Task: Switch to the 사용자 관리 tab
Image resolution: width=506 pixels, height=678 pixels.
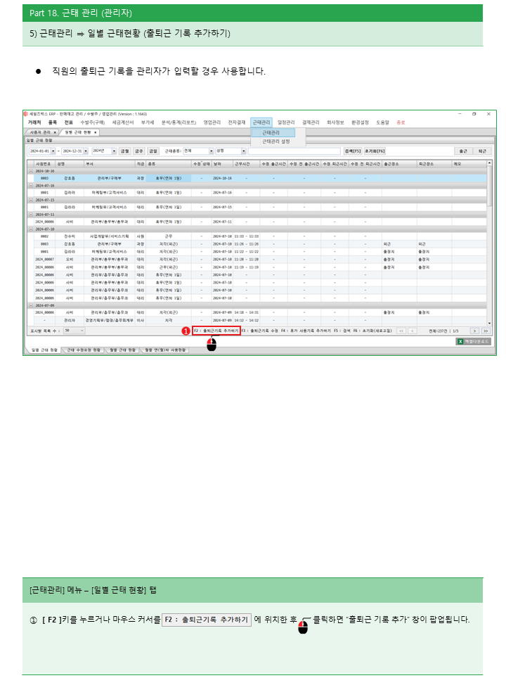Action: [40, 132]
